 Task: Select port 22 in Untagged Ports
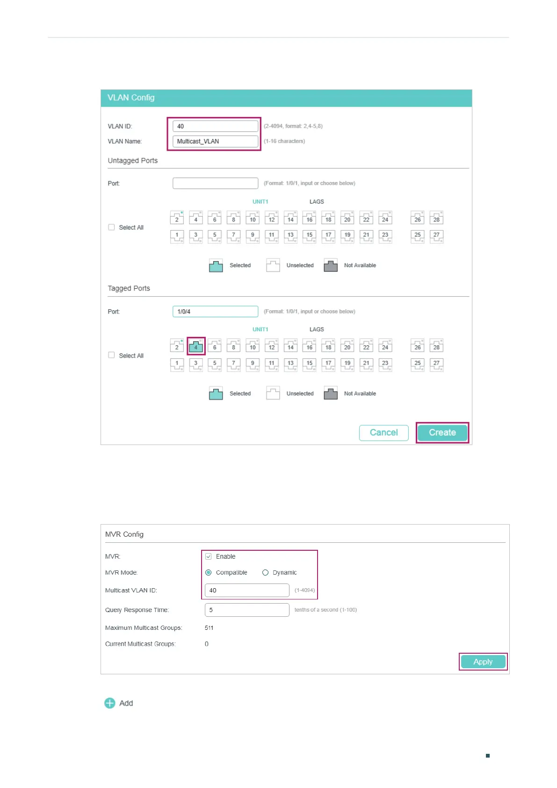(366, 218)
